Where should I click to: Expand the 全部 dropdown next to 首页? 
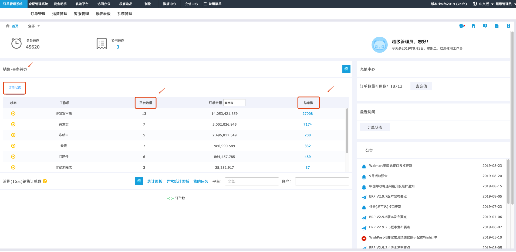click(x=33, y=26)
